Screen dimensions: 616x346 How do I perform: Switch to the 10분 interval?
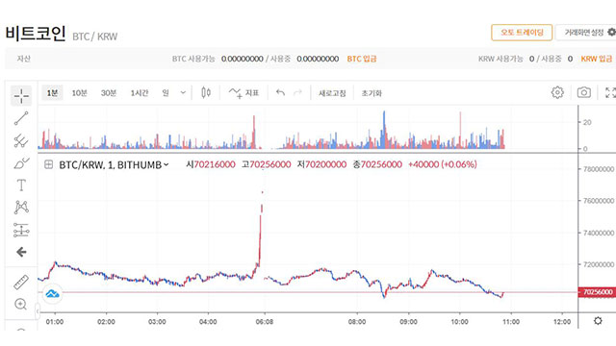coord(79,93)
